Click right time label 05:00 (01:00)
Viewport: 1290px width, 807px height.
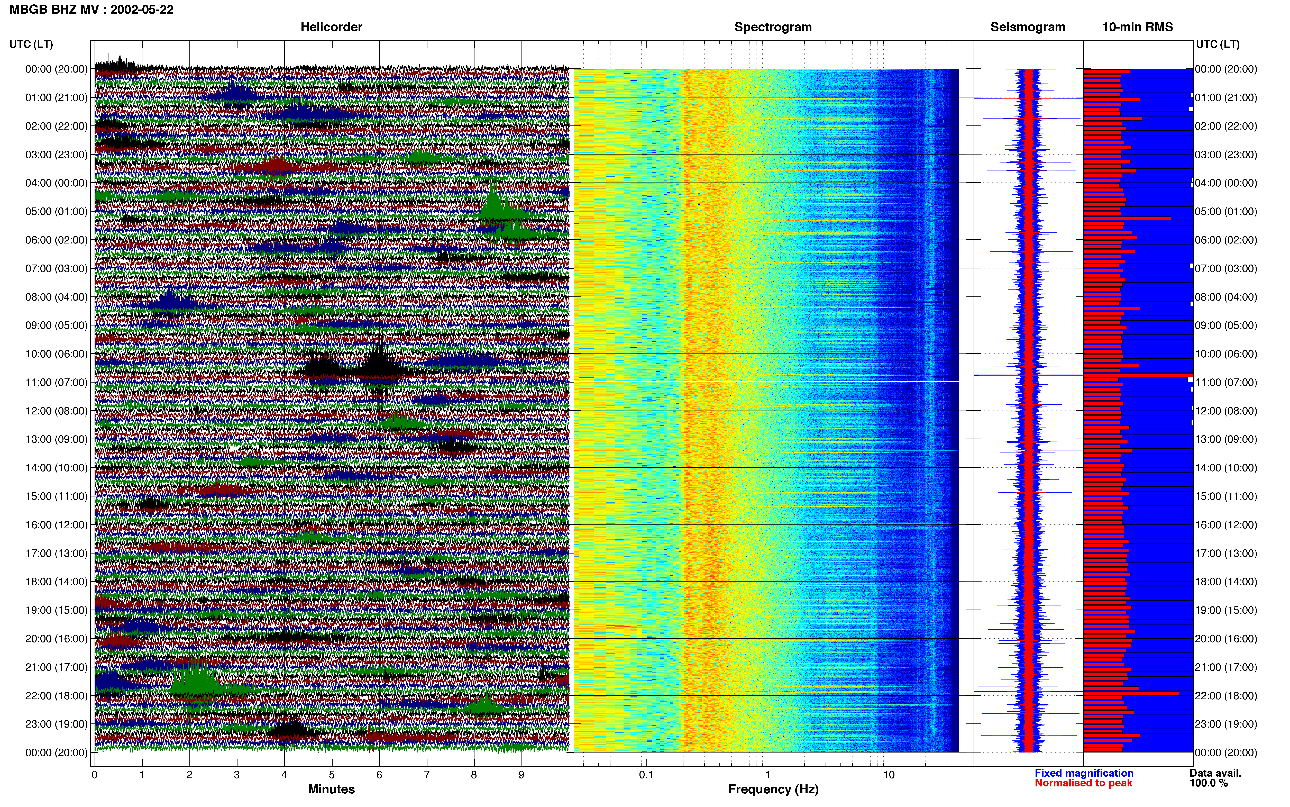(1226, 211)
